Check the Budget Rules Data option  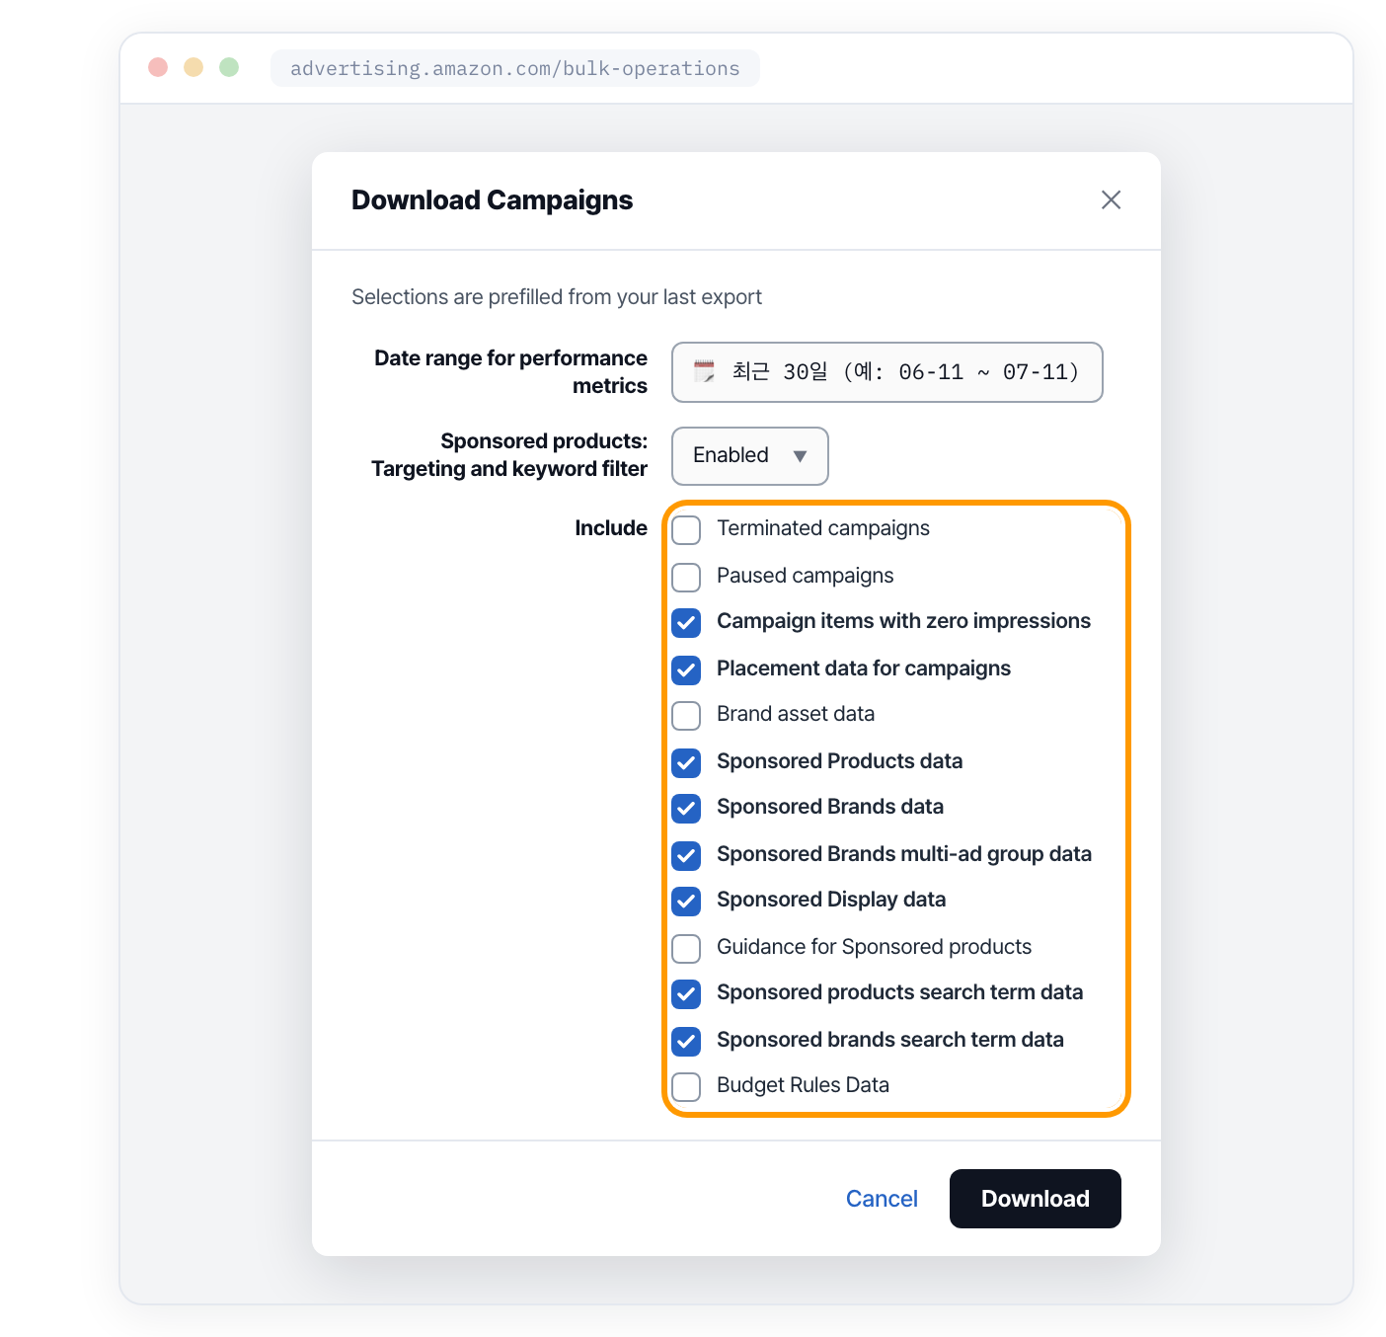point(686,1086)
